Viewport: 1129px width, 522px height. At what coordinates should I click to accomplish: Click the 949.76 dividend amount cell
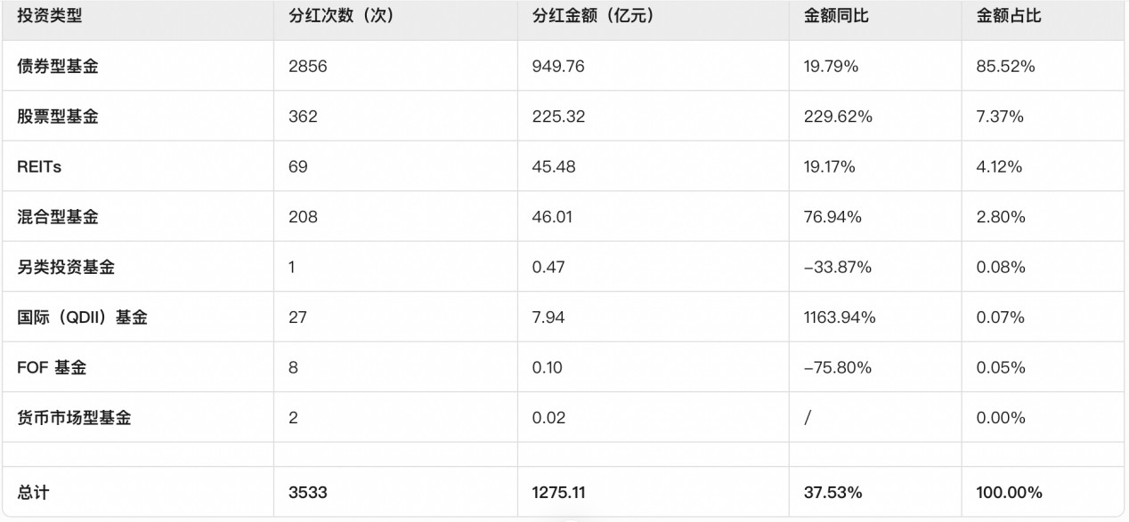558,66
